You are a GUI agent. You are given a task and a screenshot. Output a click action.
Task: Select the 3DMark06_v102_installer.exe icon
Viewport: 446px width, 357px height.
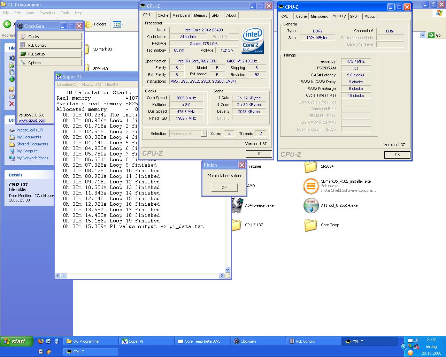[310, 186]
